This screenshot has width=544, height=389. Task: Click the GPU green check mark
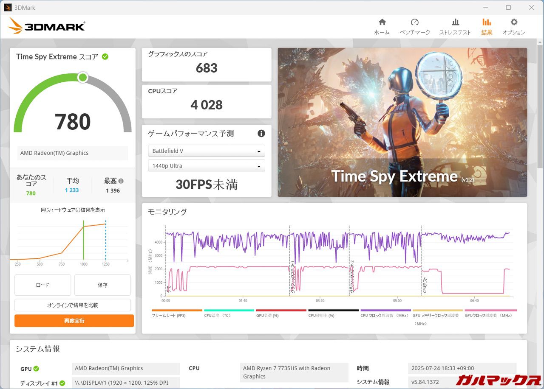[36, 369]
